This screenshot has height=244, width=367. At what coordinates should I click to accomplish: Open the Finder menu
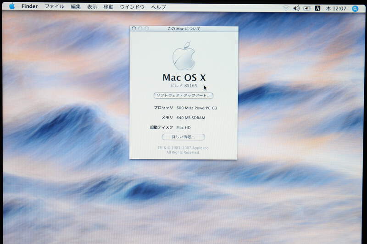pyautogui.click(x=29, y=6)
